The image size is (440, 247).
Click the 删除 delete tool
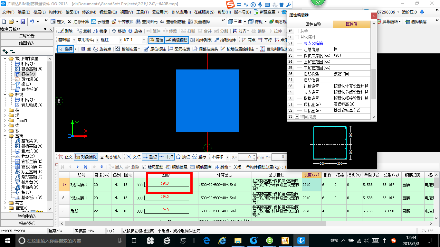[66, 31]
